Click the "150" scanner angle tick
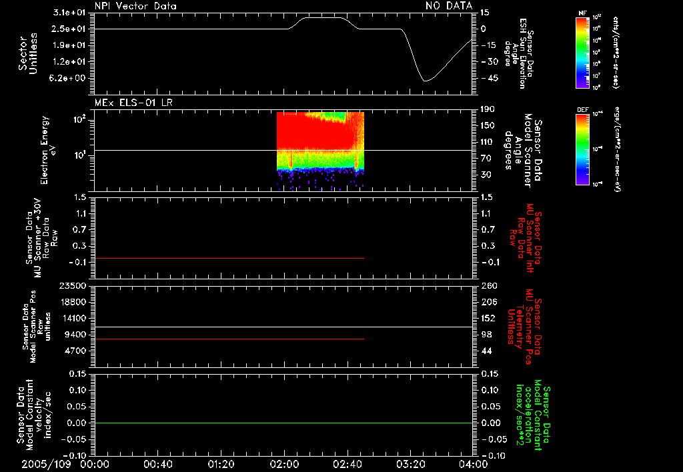The height and width of the screenshot is (472, 683). (488, 126)
